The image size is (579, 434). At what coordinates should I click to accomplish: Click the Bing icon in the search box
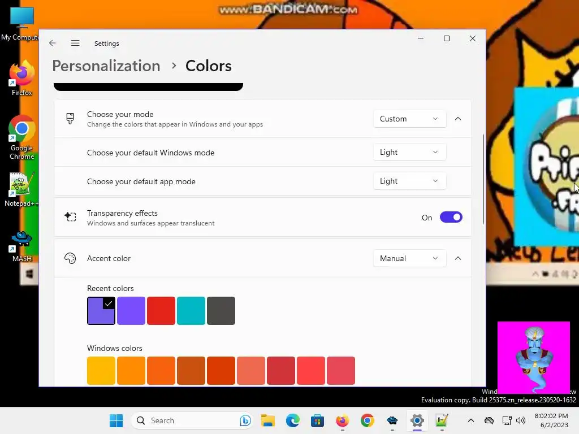tap(245, 420)
